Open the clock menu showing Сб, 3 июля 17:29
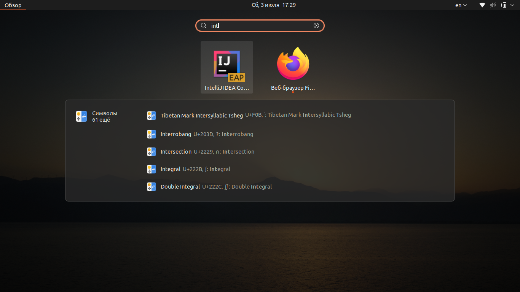 [274, 5]
